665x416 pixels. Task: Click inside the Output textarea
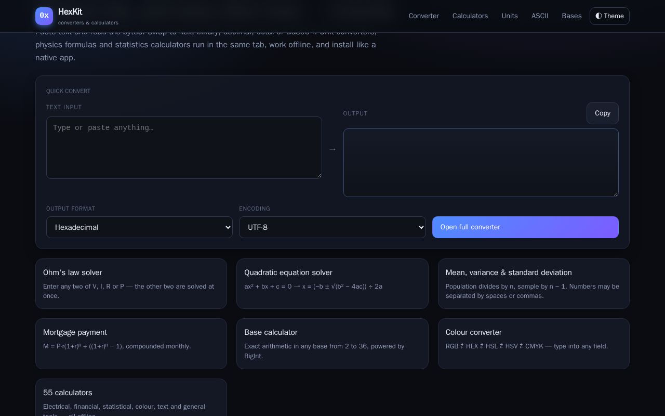click(481, 163)
